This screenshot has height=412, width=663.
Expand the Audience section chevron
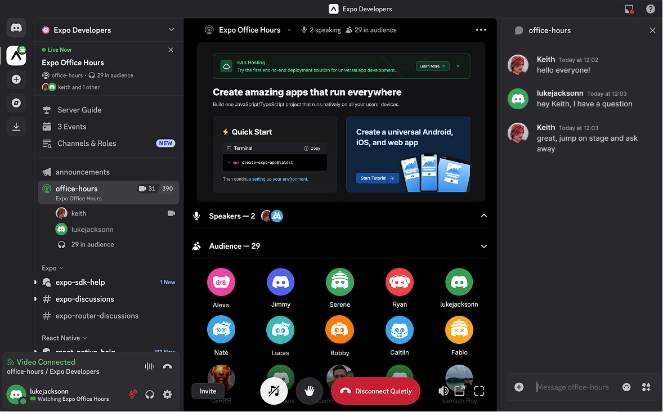tap(483, 246)
